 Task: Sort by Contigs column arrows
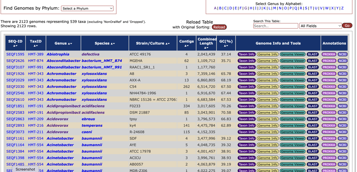point(186,46)
